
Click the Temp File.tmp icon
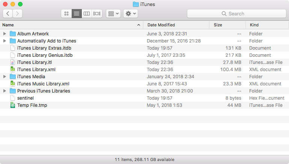pos(12,105)
